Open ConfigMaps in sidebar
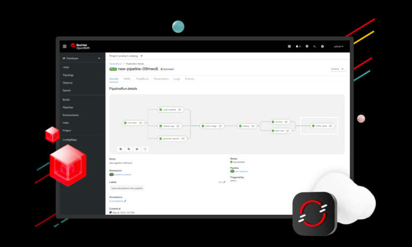Viewport: 412px width, 247px height. (70, 140)
